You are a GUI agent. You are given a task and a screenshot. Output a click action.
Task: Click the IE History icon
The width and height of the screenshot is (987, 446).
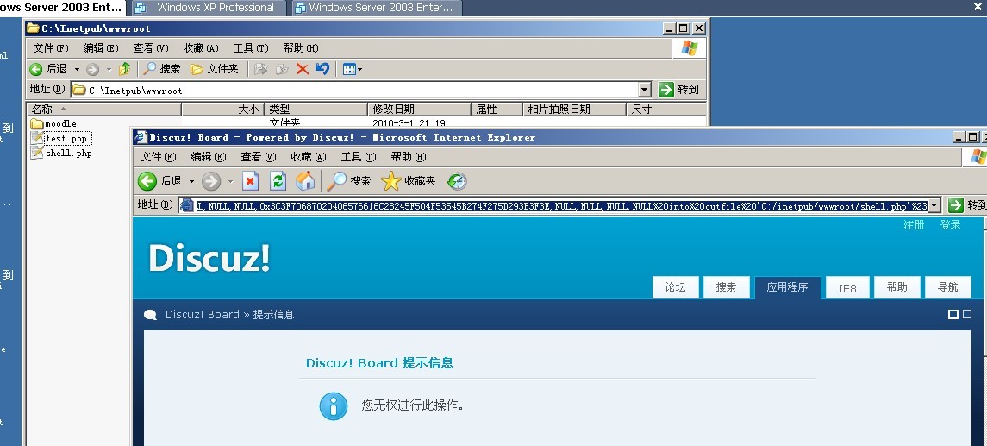456,181
